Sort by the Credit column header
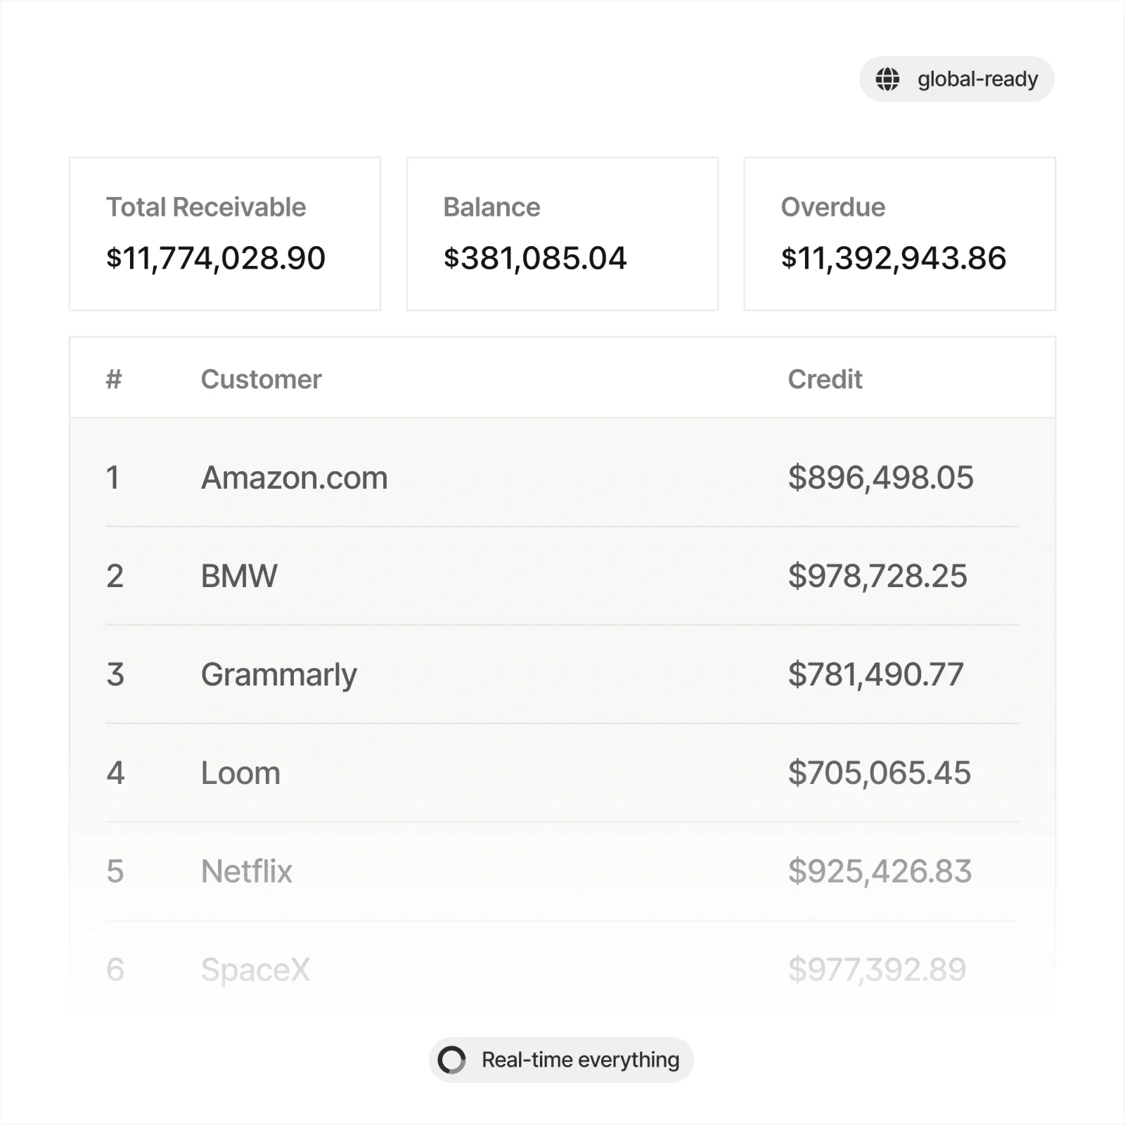Viewport: 1125px width, 1125px height. 825,379
